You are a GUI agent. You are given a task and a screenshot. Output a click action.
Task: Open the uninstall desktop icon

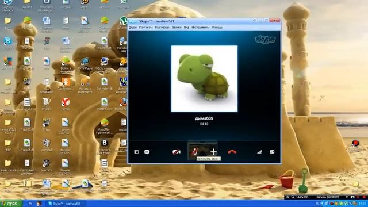tap(47, 143)
